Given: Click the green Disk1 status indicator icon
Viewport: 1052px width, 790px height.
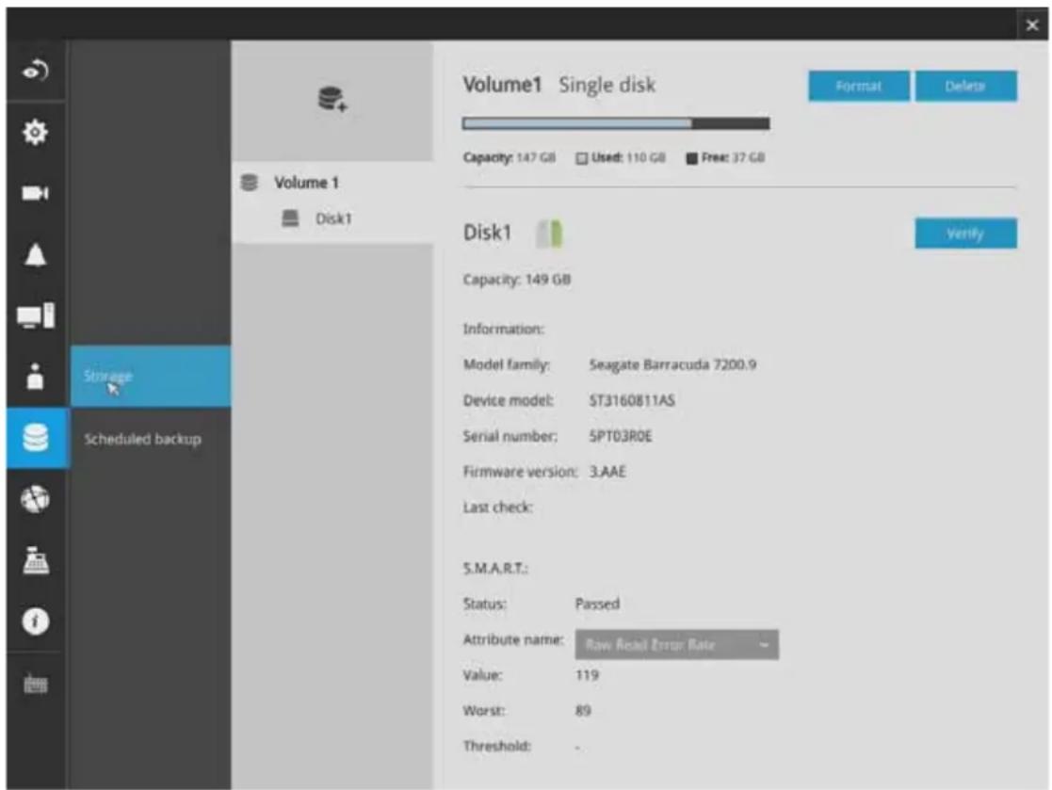Looking at the screenshot, I should click(x=549, y=234).
